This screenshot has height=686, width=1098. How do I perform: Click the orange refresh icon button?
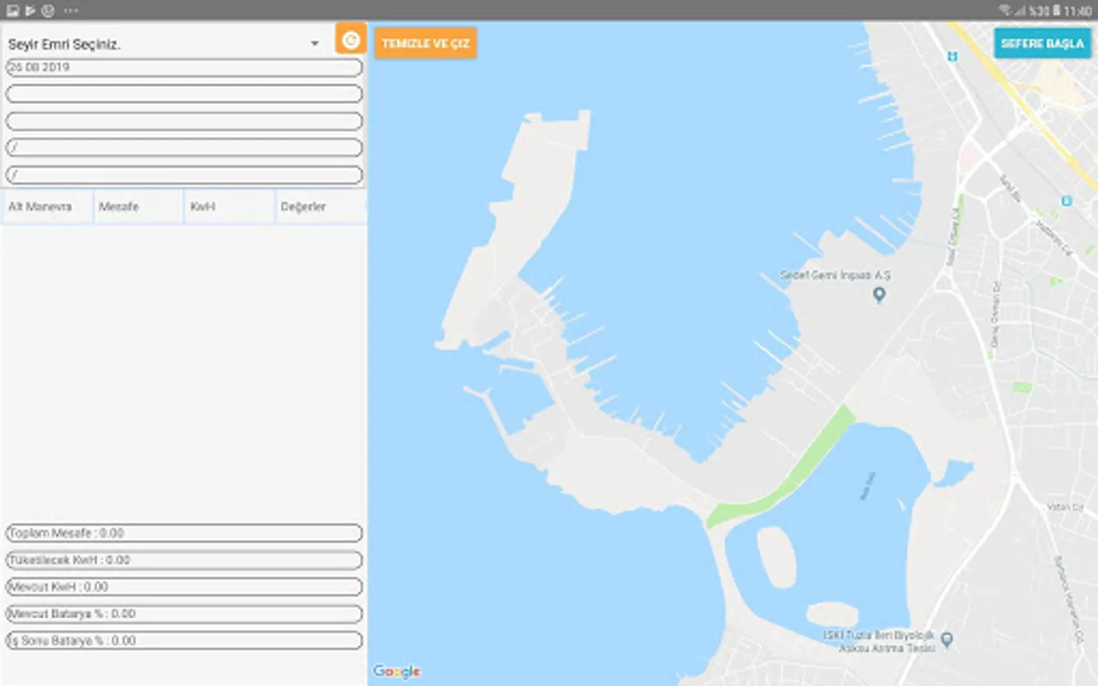[351, 39]
